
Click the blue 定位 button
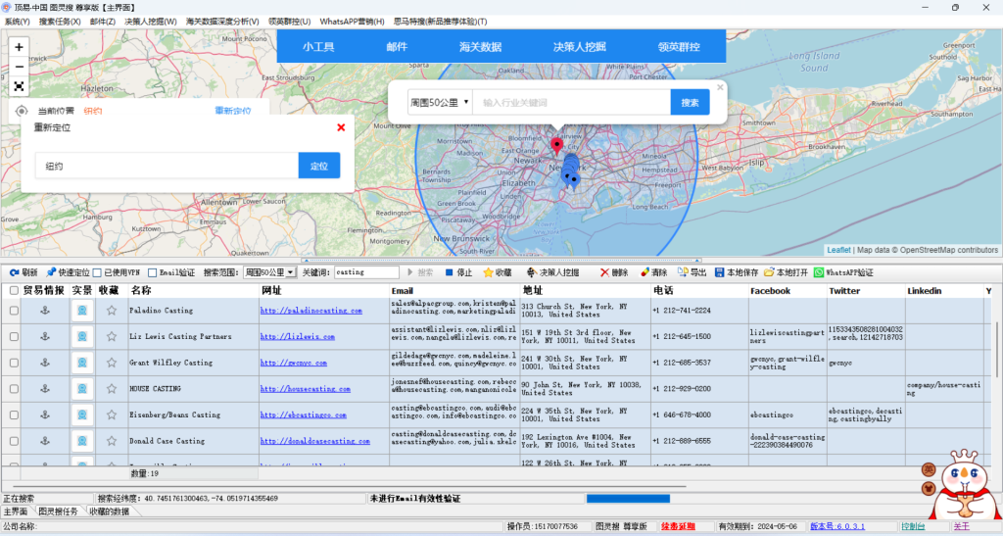319,166
